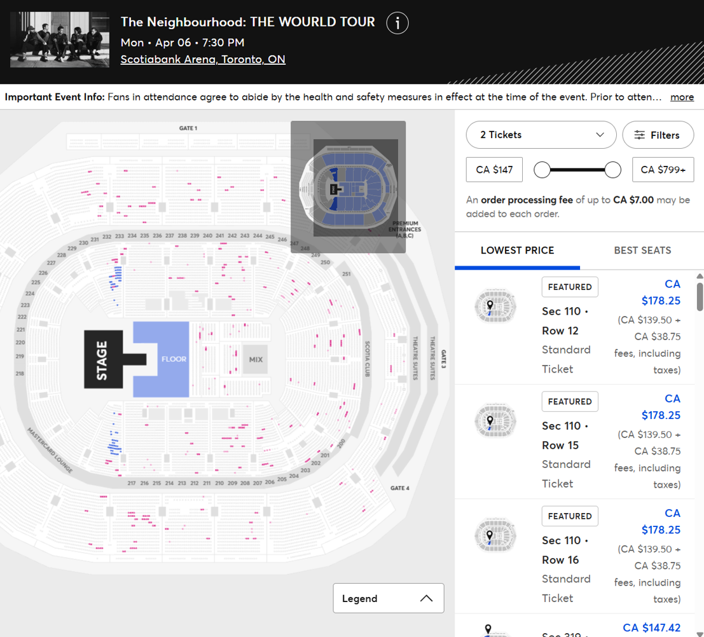
Task: Click the STAGE block on seat map
Action: tap(103, 359)
